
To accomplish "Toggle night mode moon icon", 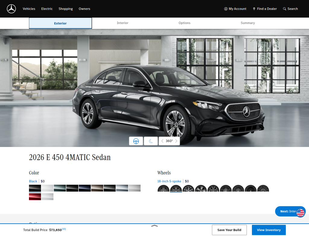I will click(151, 141).
